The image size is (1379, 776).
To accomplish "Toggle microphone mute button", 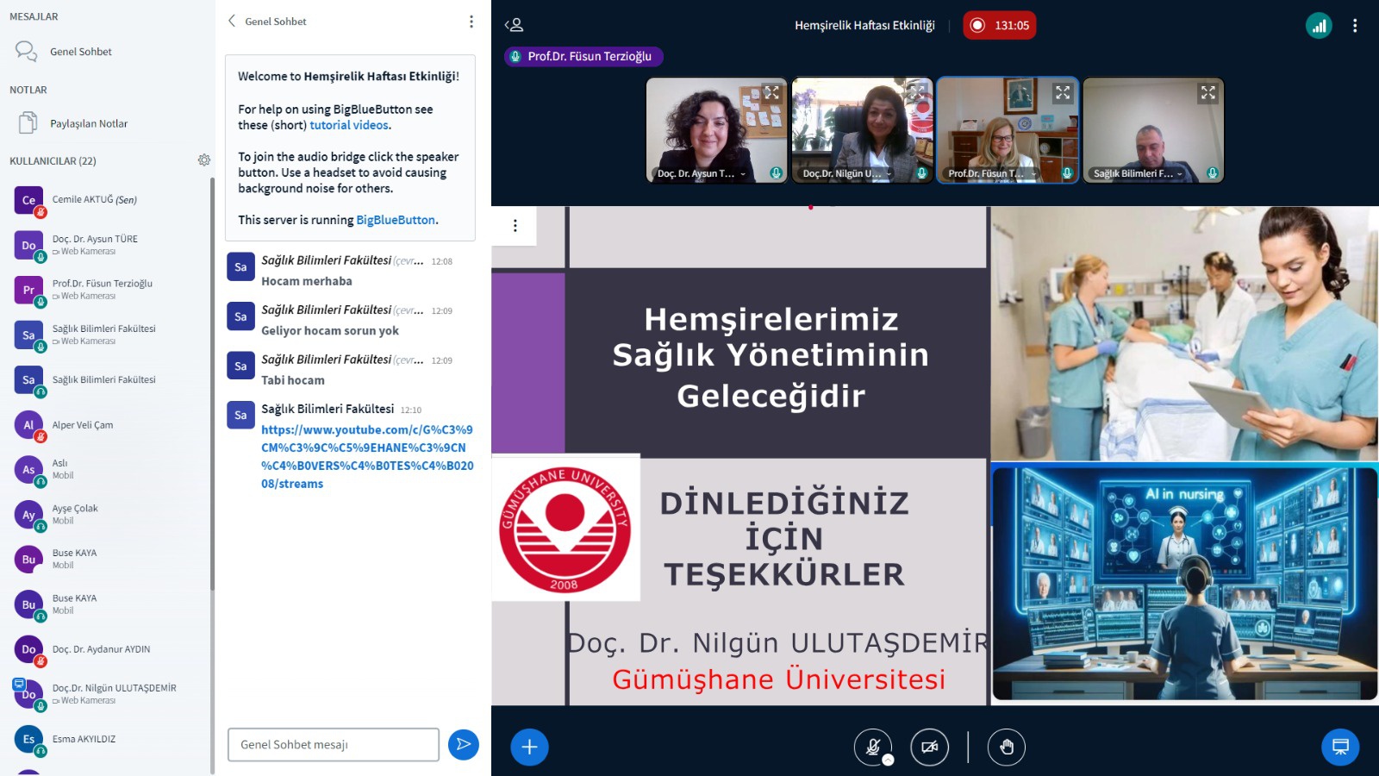I will pyautogui.click(x=872, y=747).
